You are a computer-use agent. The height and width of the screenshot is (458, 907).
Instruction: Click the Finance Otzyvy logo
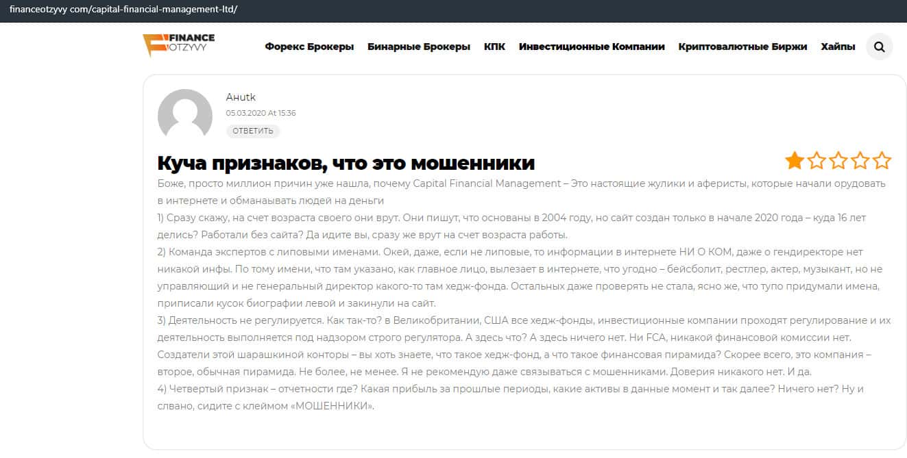178,45
